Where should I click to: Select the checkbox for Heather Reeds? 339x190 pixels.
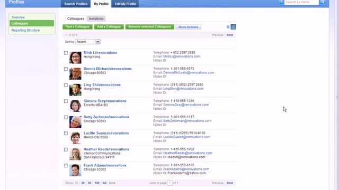point(66,150)
